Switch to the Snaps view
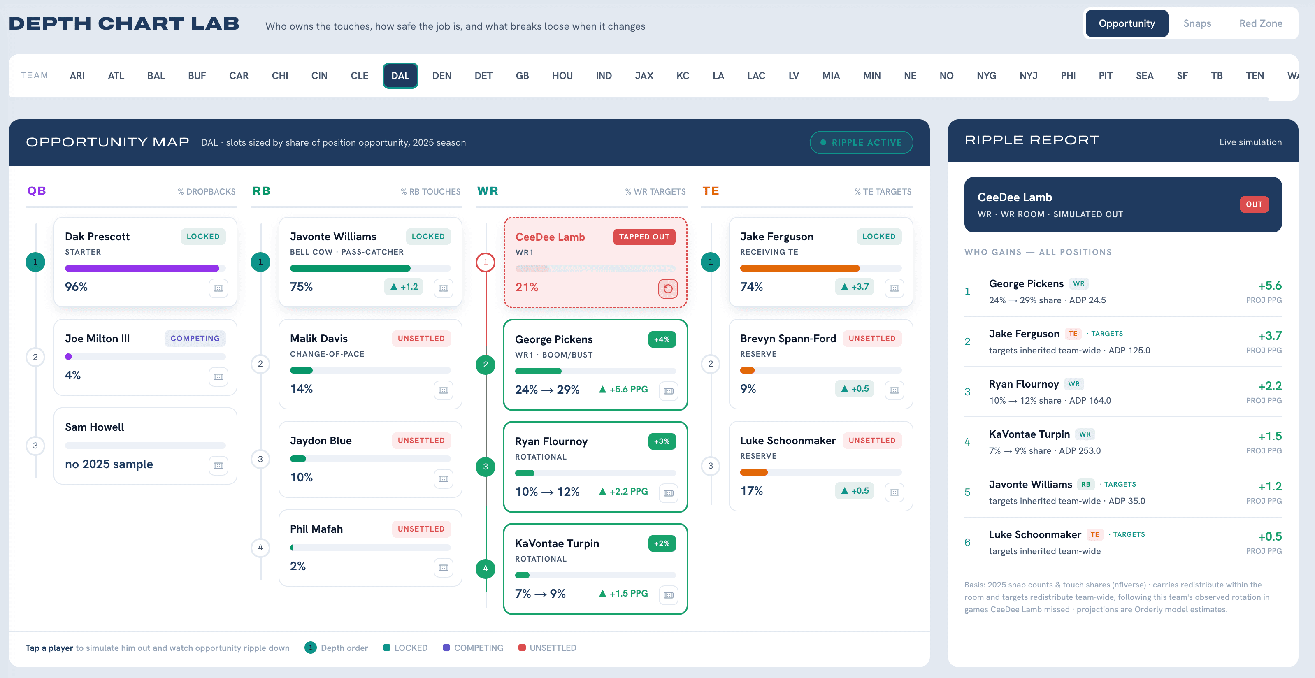Viewport: 1315px width, 678px height. [x=1197, y=23]
